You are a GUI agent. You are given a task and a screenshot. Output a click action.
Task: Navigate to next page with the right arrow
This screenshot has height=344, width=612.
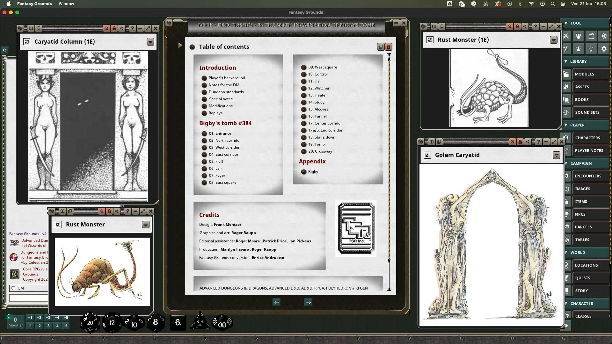click(308, 302)
